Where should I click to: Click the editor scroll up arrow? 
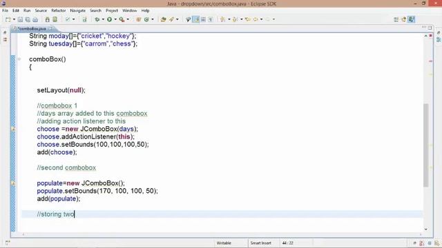click(425, 36)
